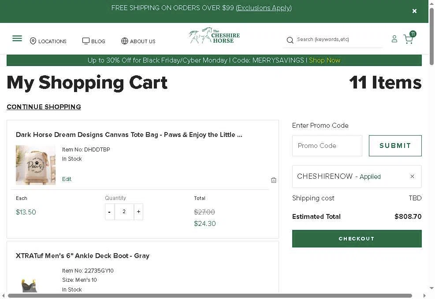Click the Tote Bag quantity field
This screenshot has height=299, width=435.
(124, 212)
